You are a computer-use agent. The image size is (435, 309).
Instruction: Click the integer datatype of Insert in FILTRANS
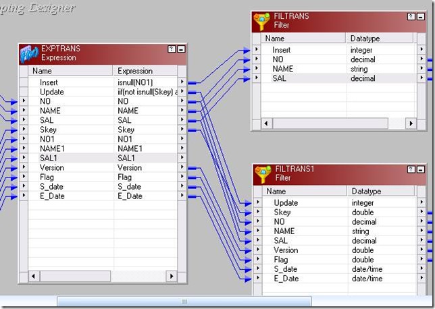(x=361, y=50)
